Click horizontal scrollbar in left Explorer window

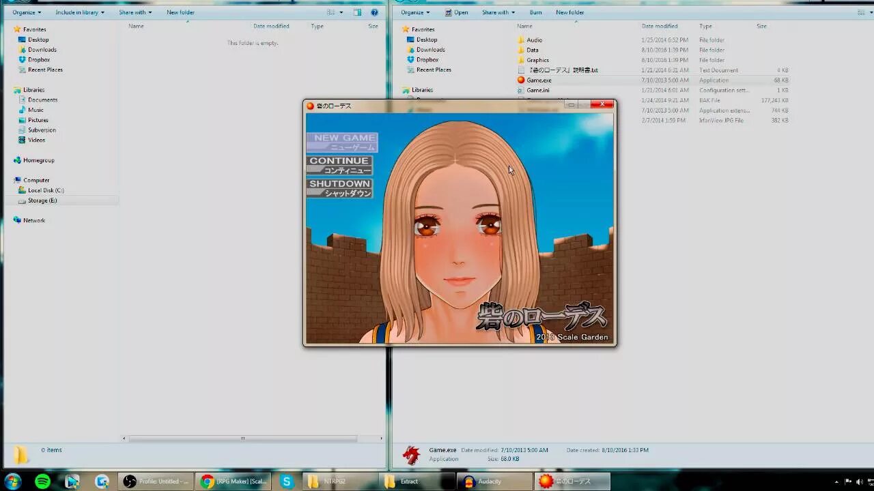click(x=243, y=438)
